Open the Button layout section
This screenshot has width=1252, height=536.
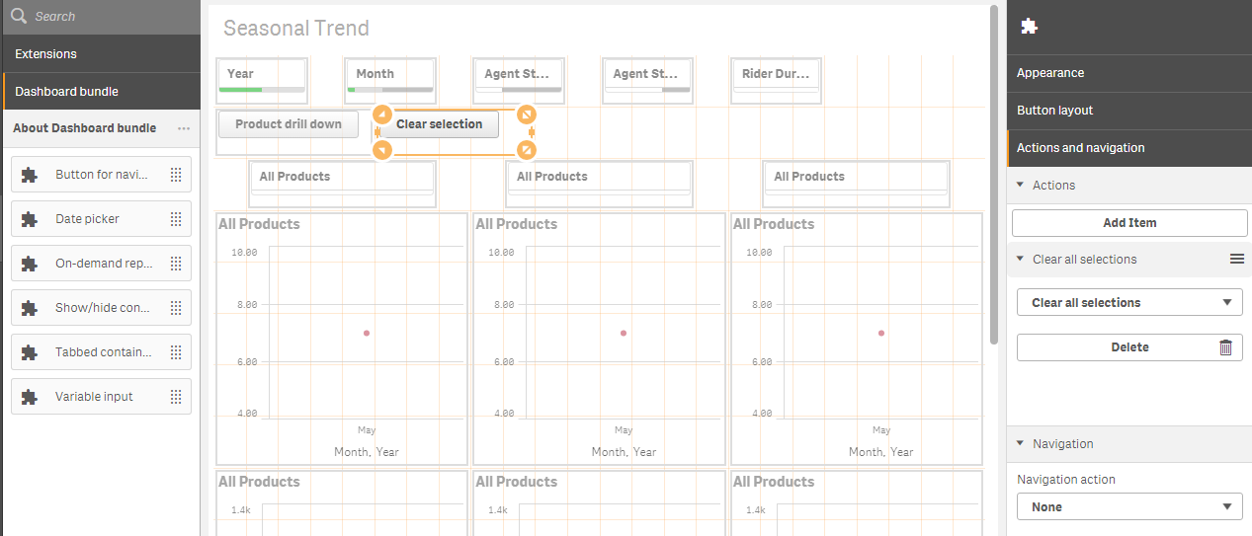(1129, 111)
